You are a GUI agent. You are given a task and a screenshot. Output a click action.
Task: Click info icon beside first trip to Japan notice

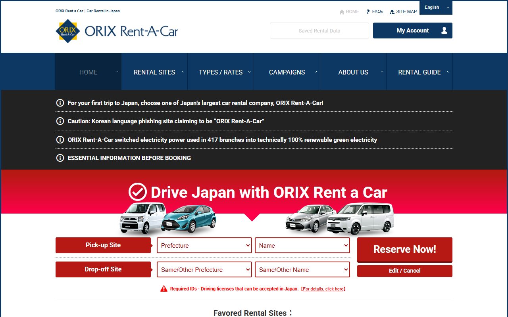60,103
